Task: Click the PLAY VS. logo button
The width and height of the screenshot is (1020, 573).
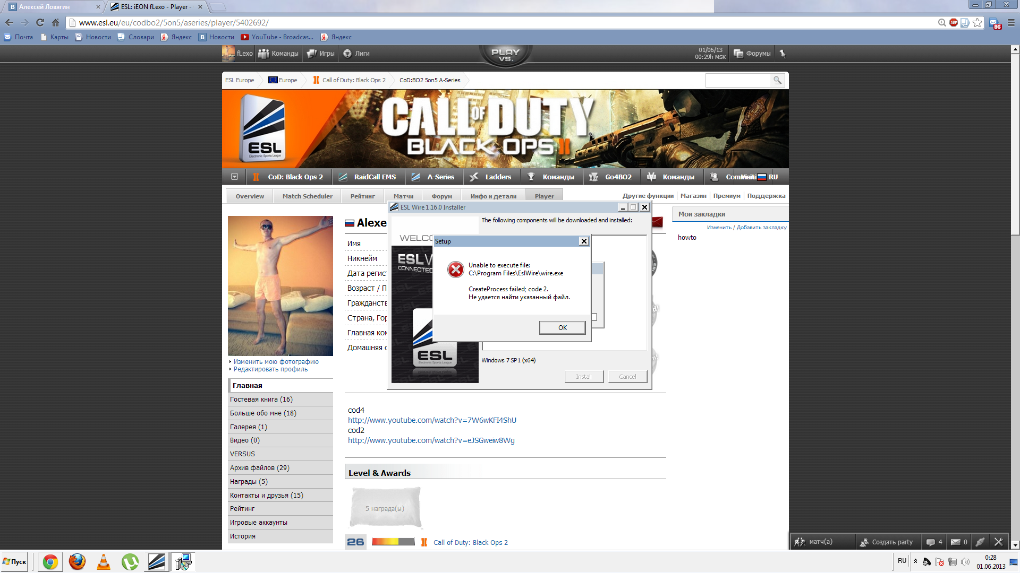Action: 505,55
